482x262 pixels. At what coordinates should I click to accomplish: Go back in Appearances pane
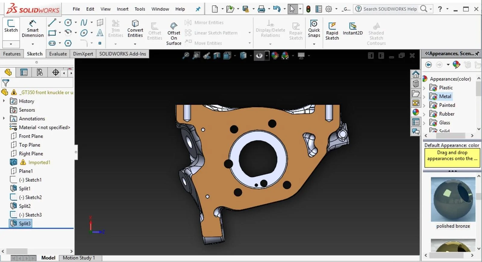(428, 65)
